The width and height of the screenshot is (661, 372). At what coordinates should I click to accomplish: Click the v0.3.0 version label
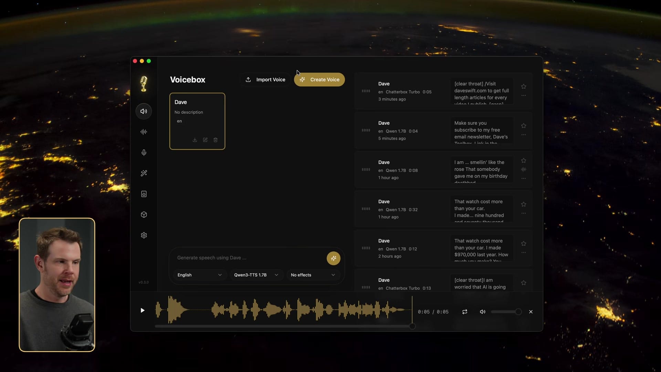[144, 282]
